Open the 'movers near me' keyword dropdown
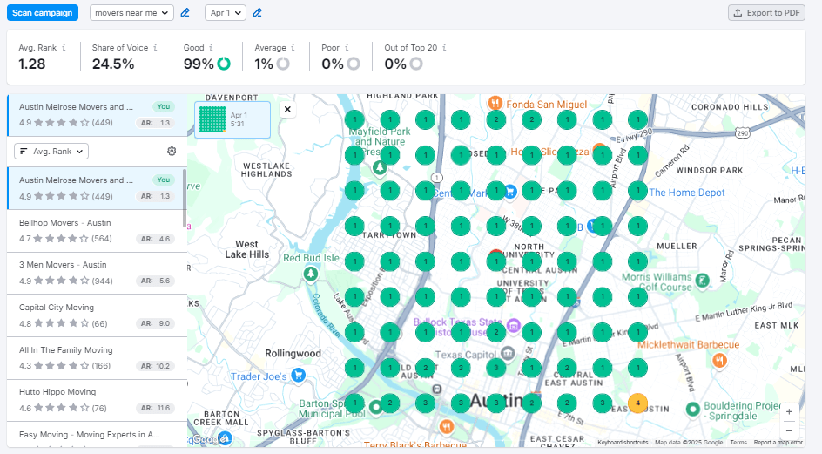 (131, 12)
